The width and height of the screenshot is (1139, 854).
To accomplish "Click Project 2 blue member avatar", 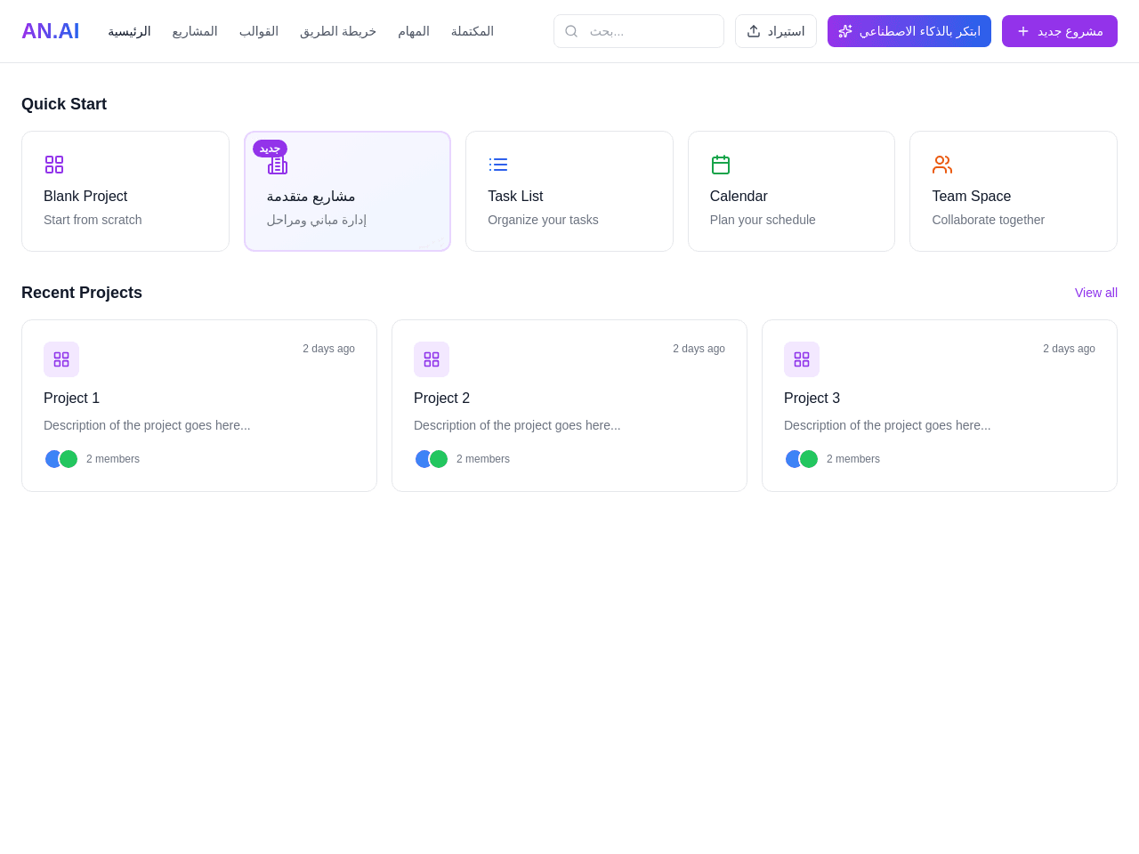I will (422, 459).
